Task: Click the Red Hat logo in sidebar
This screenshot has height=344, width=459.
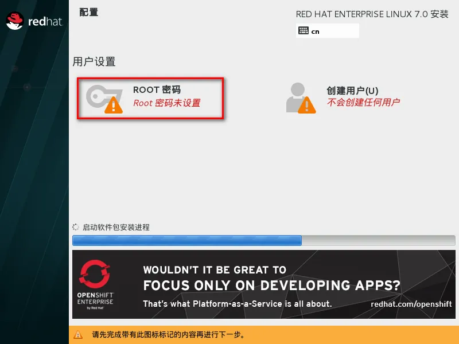Action: [34, 21]
